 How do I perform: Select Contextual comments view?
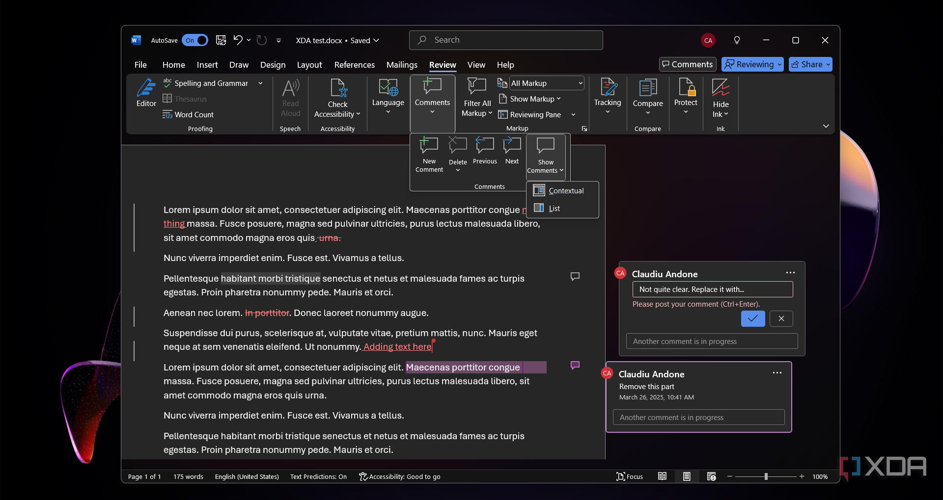562,190
